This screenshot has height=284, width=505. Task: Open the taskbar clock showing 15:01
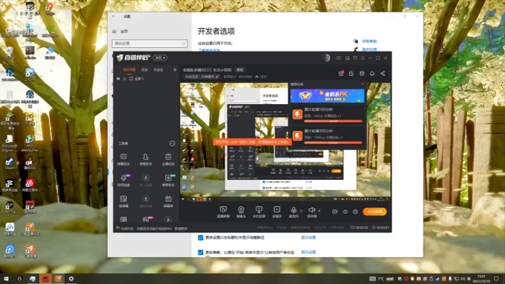click(481, 278)
